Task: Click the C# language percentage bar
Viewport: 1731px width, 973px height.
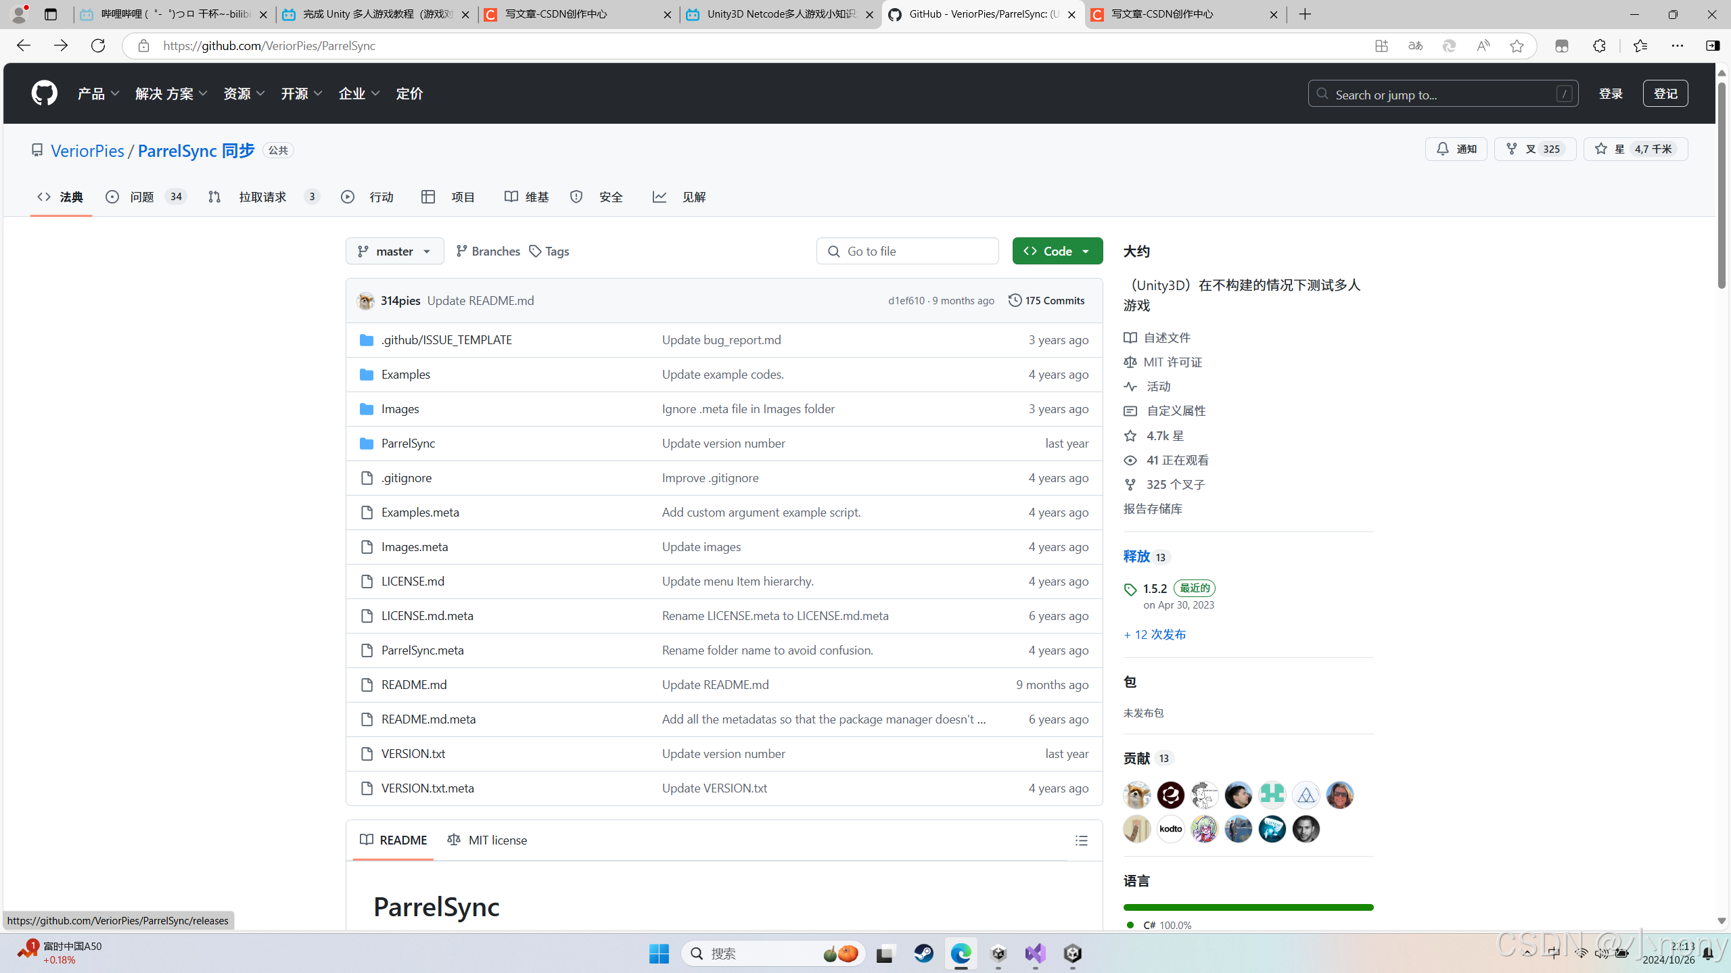Action: [x=1247, y=907]
